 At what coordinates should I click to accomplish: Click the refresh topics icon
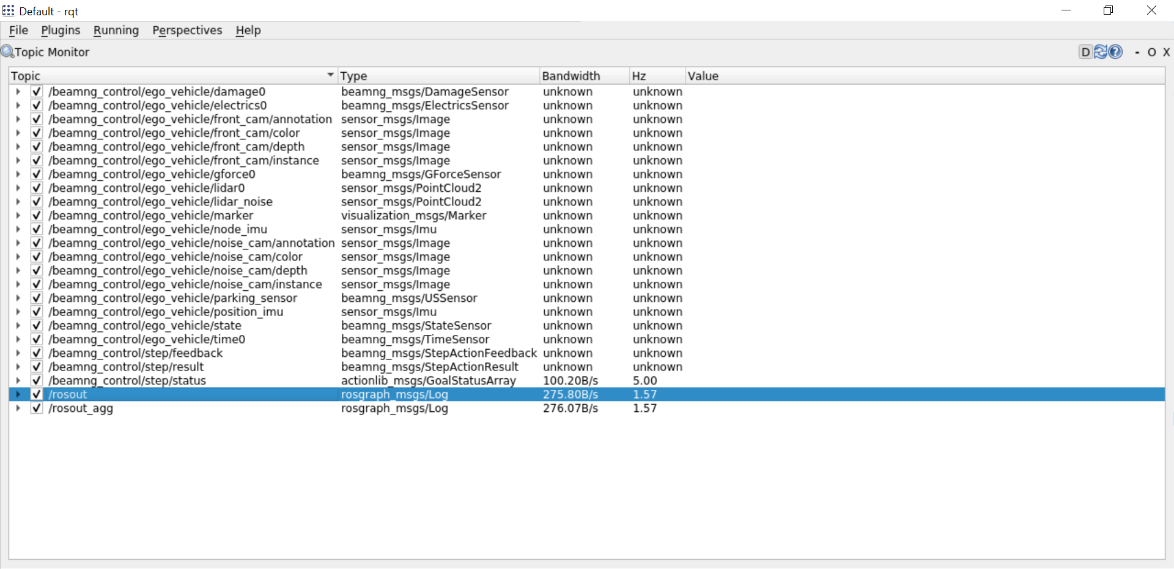[1101, 52]
